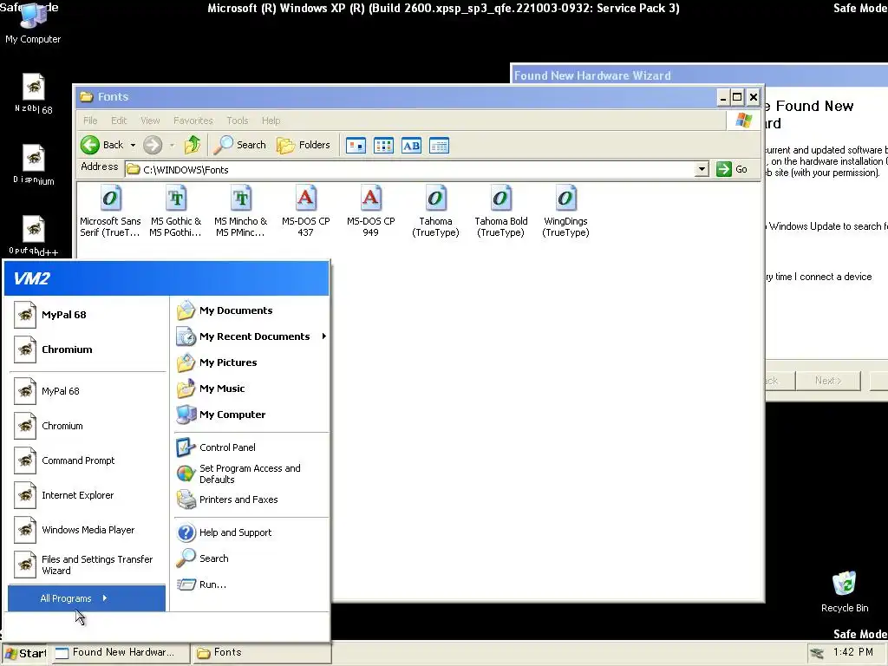Open the Back history dropdown arrow
The height and width of the screenshot is (666, 888).
(x=133, y=145)
